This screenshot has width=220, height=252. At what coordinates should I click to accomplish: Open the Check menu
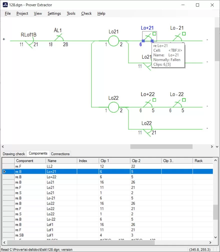click(86, 13)
